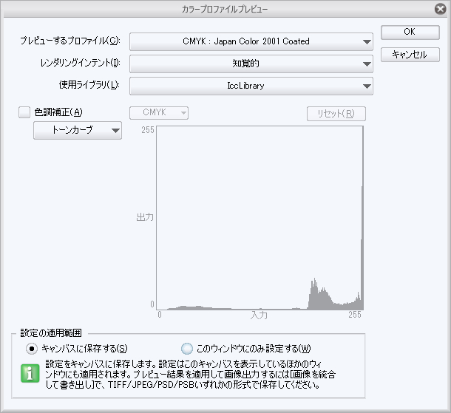Viewport: 451px width, 413px height.
Task: Close the カラープロファイルプレビュー dialog
Action: [440, 9]
